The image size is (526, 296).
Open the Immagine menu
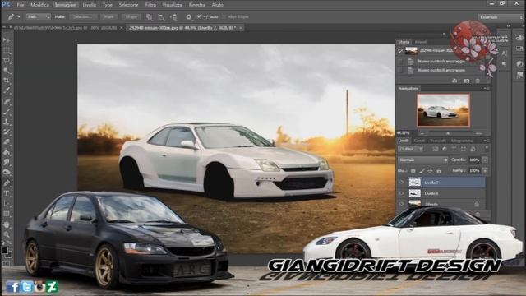point(66,5)
